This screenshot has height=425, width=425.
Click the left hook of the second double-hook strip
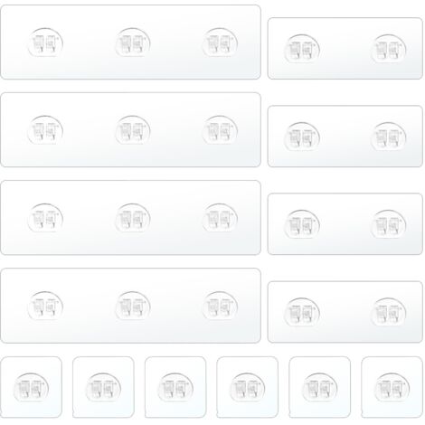302,137
